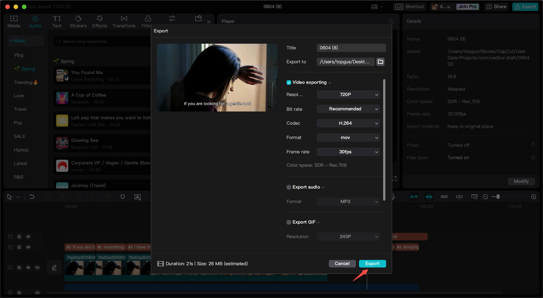The width and height of the screenshot is (543, 298).
Task: Switch to the Transitions tab
Action: (x=124, y=22)
